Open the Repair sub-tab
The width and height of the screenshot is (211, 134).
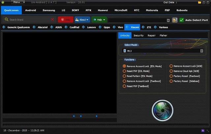click(152, 36)
